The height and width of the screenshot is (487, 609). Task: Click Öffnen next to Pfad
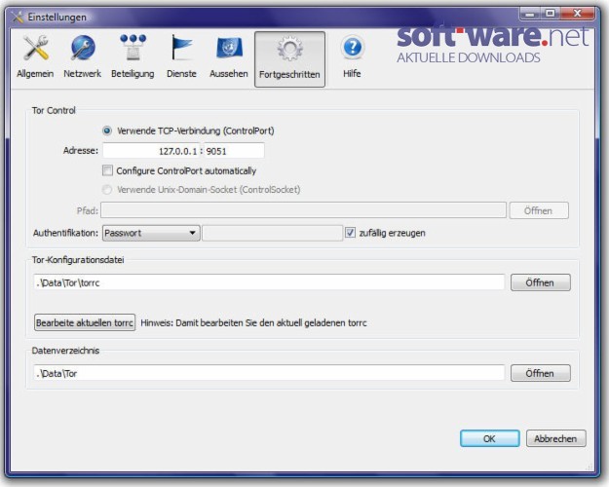[539, 210]
